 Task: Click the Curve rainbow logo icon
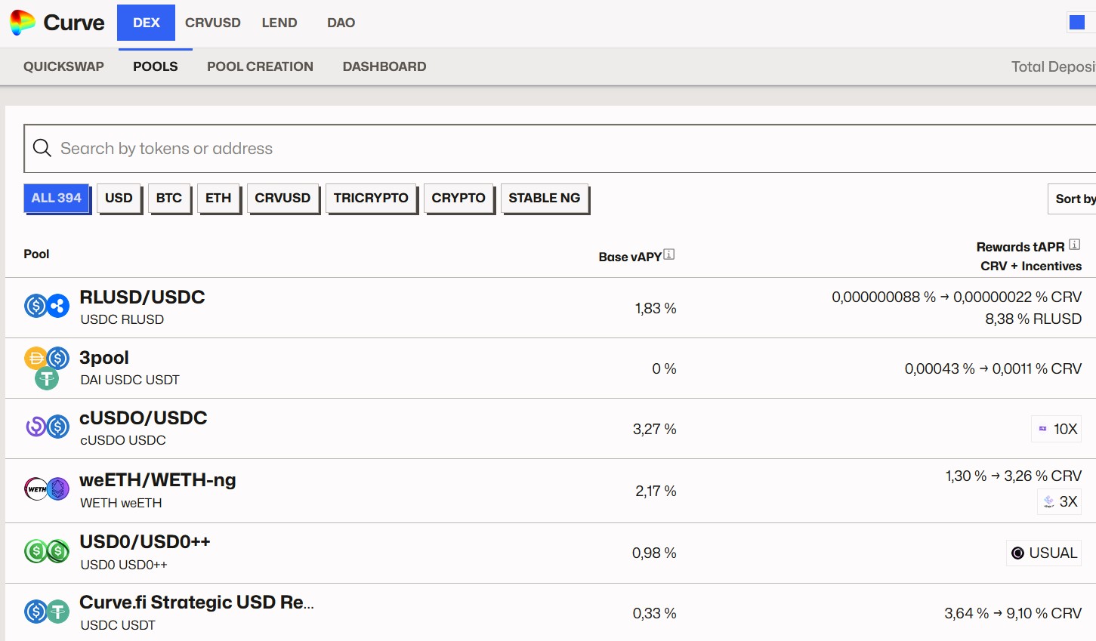pos(23,23)
